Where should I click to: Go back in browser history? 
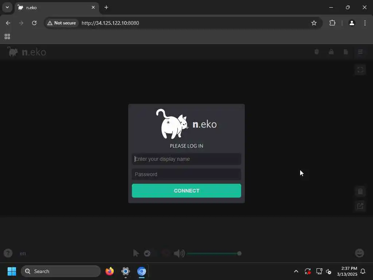(x=8, y=23)
